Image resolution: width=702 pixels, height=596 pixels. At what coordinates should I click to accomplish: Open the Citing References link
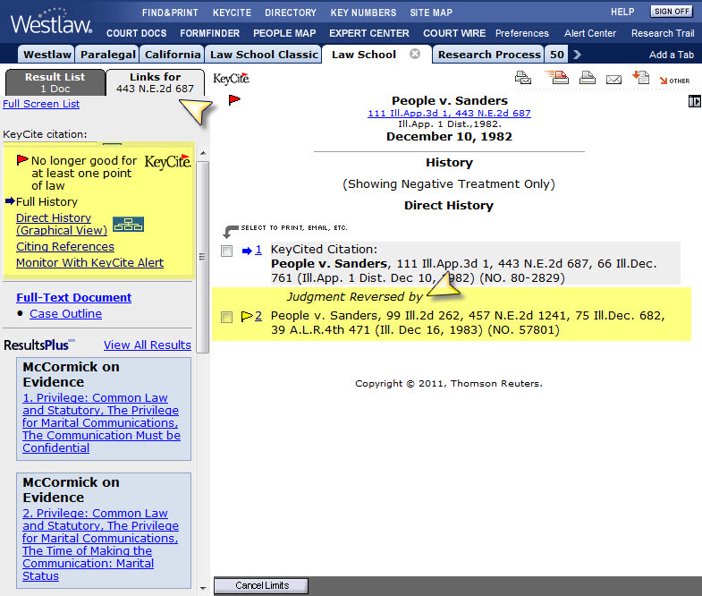(x=64, y=246)
